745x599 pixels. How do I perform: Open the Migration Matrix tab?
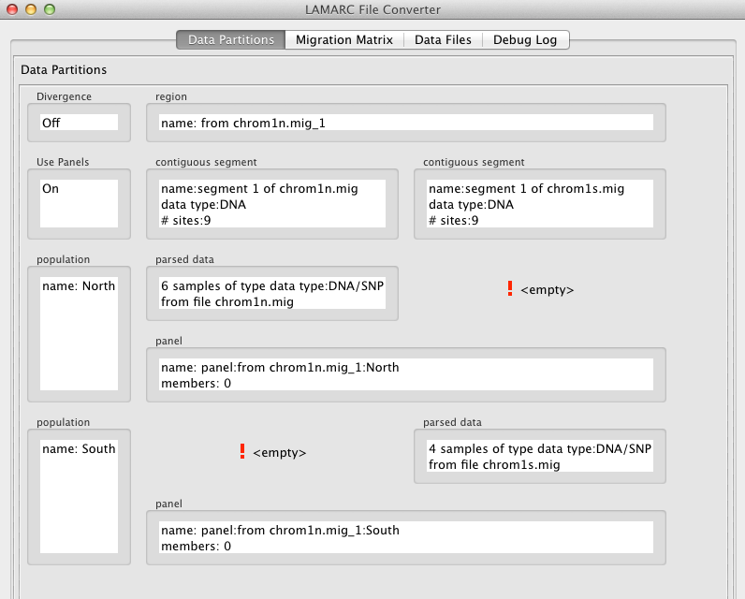[344, 40]
